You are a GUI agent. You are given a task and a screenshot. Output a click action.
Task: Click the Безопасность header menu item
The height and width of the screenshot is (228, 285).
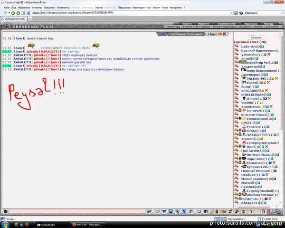(x=226, y=24)
